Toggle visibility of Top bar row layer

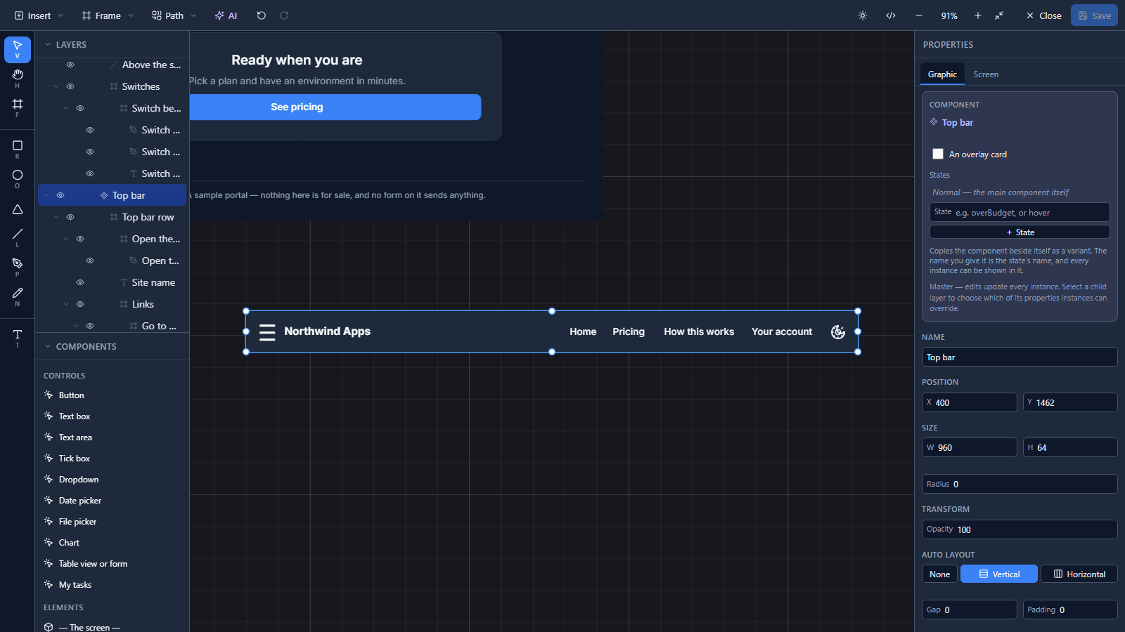(x=70, y=217)
